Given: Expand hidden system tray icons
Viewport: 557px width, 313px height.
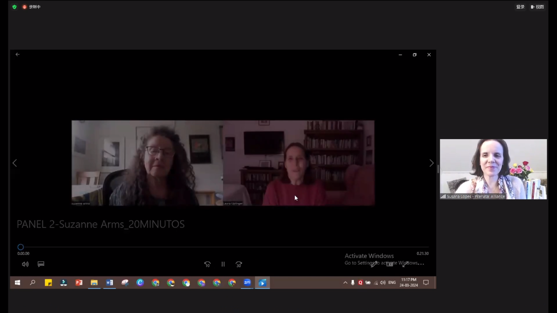Looking at the screenshot, I should (345, 283).
